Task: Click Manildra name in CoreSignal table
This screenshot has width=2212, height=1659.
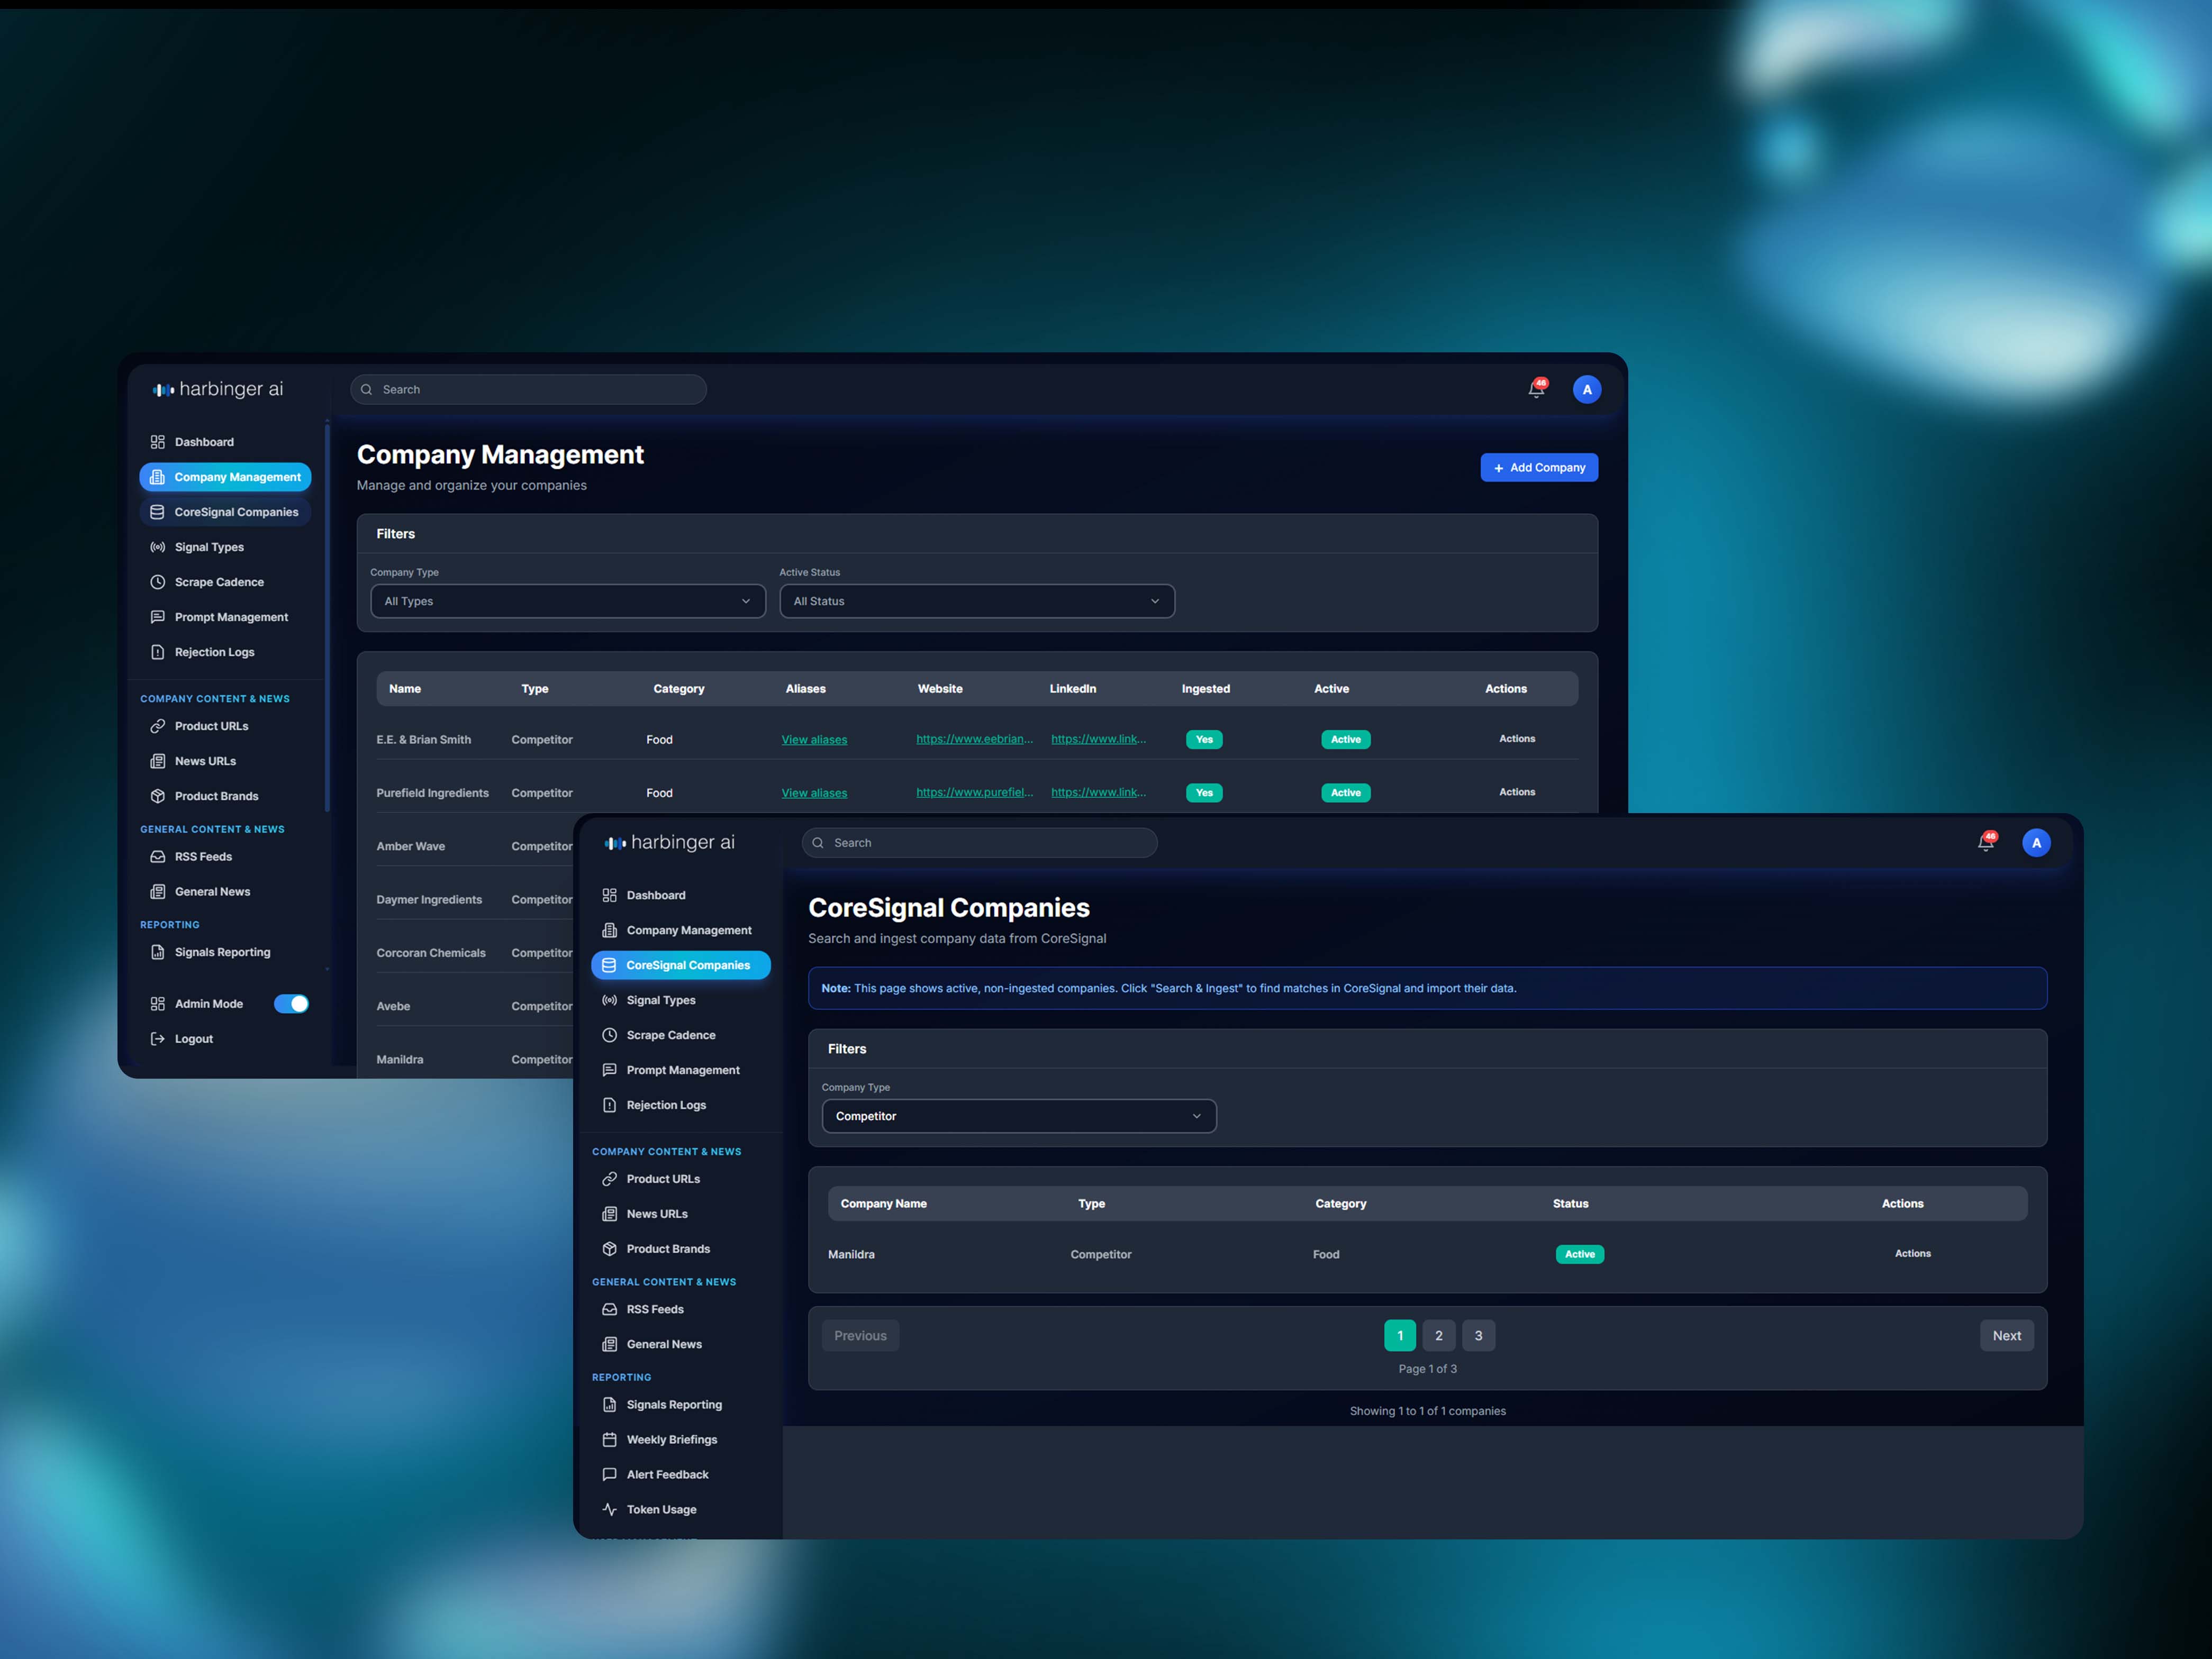Action: 851,1254
